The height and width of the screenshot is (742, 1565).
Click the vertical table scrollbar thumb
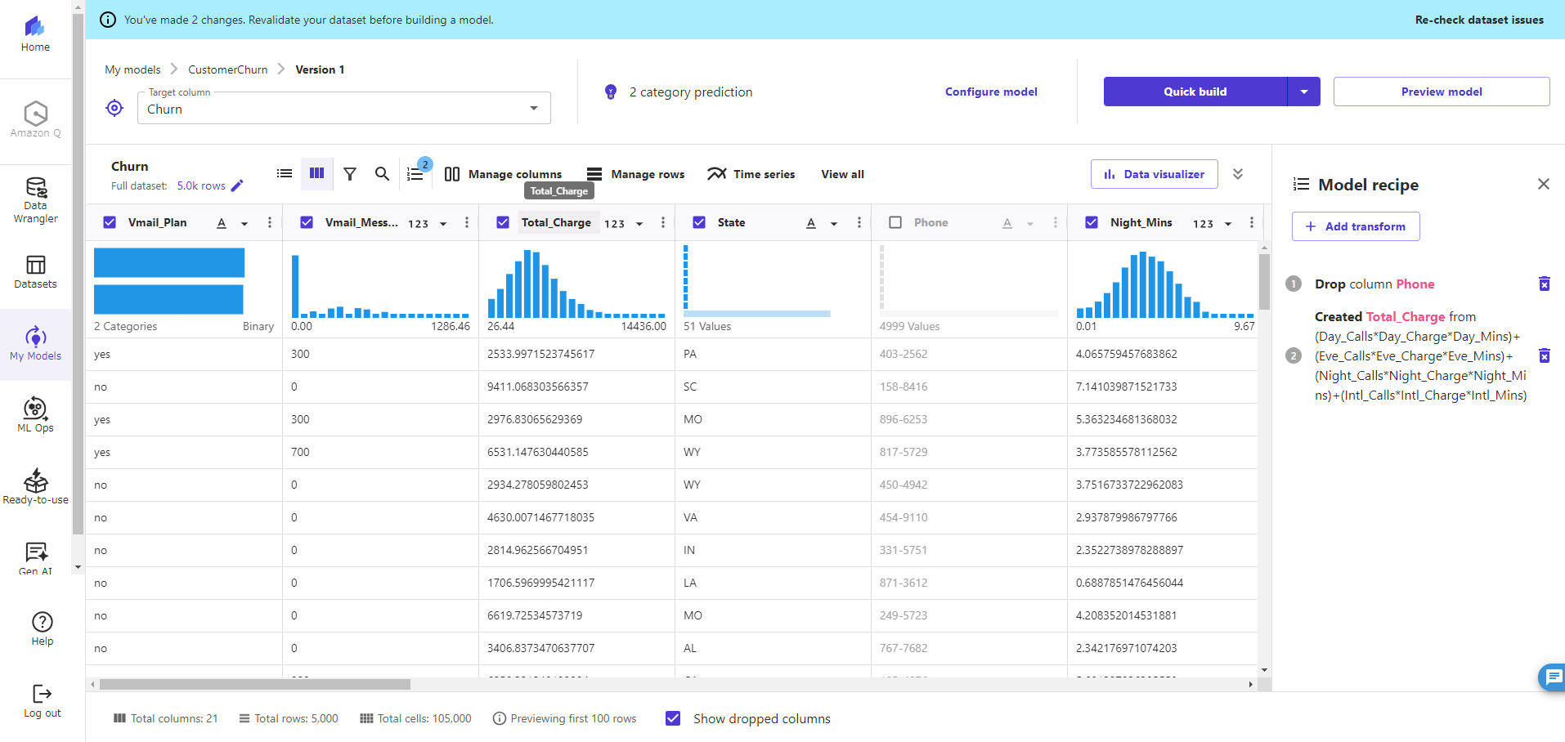1264,281
